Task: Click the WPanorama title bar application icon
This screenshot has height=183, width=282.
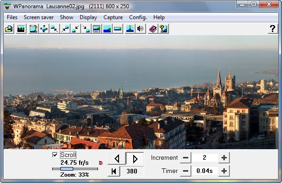Action: [7, 7]
